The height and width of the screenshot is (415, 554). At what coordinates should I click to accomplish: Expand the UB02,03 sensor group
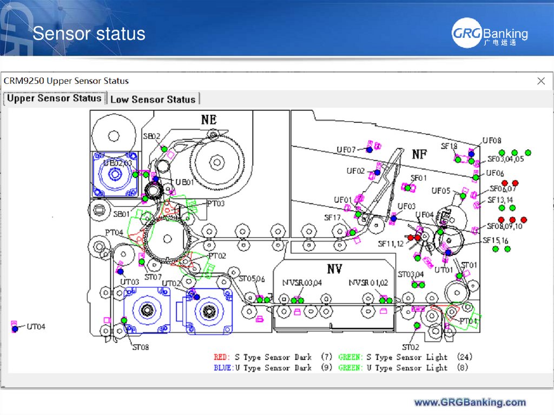pos(135,174)
